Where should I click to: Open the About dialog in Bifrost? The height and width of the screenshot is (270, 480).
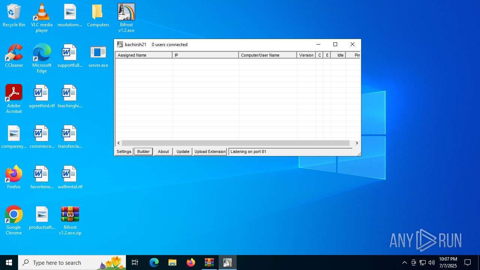click(163, 151)
